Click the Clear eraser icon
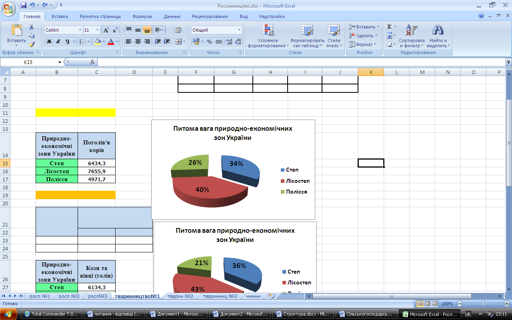This screenshot has width=512, height=320. click(389, 44)
